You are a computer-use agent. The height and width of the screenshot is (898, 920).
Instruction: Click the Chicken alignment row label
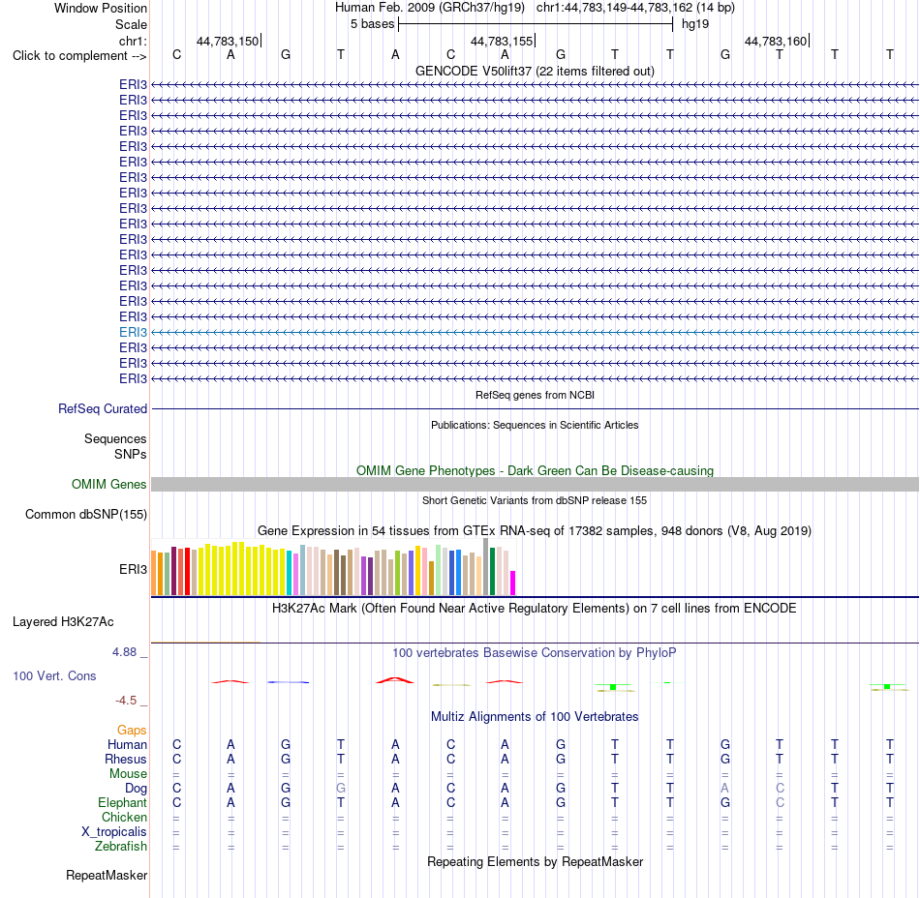(x=124, y=817)
